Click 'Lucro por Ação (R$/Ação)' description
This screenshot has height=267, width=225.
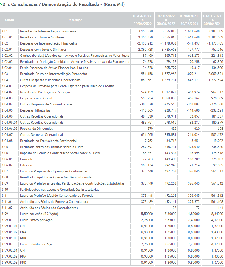point(39,214)
